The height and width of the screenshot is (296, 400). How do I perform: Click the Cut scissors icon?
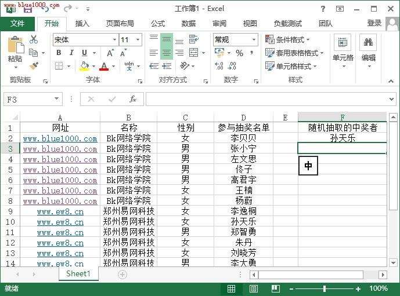[x=34, y=39]
